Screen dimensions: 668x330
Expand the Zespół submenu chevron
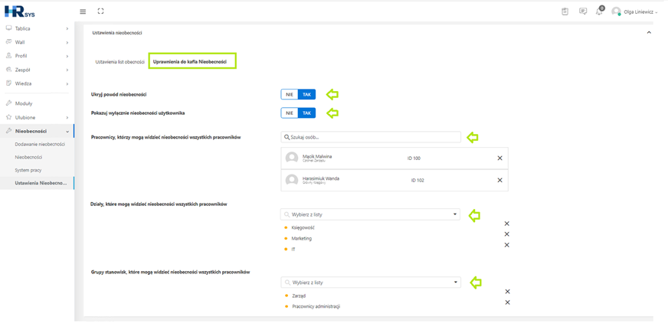pos(67,70)
